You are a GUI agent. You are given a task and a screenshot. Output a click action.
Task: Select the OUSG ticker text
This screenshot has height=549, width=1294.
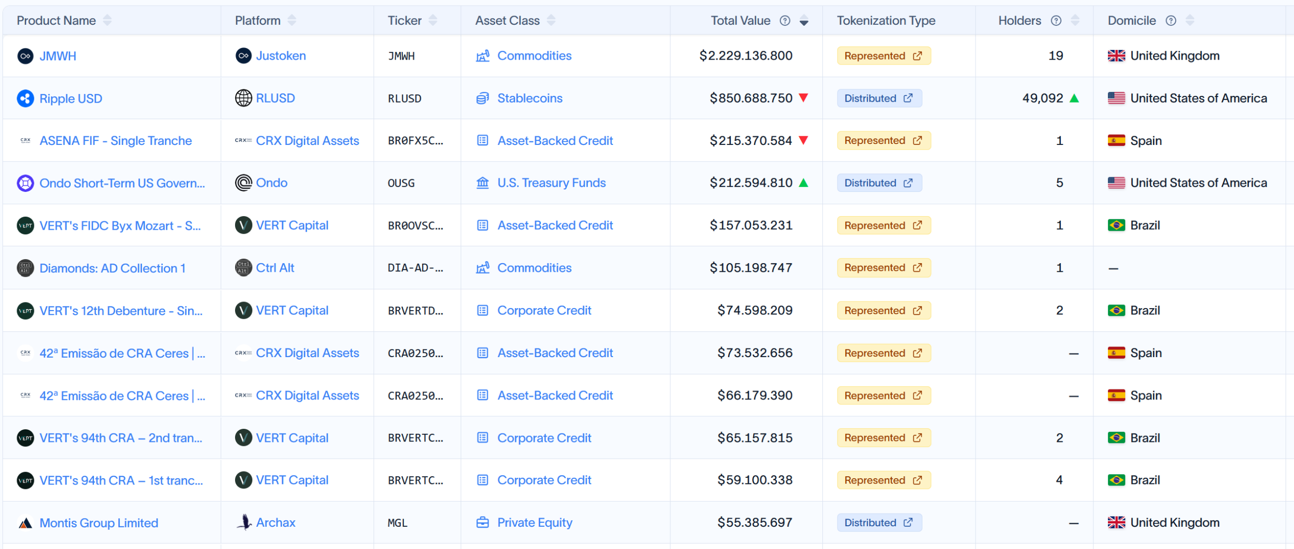coord(401,183)
